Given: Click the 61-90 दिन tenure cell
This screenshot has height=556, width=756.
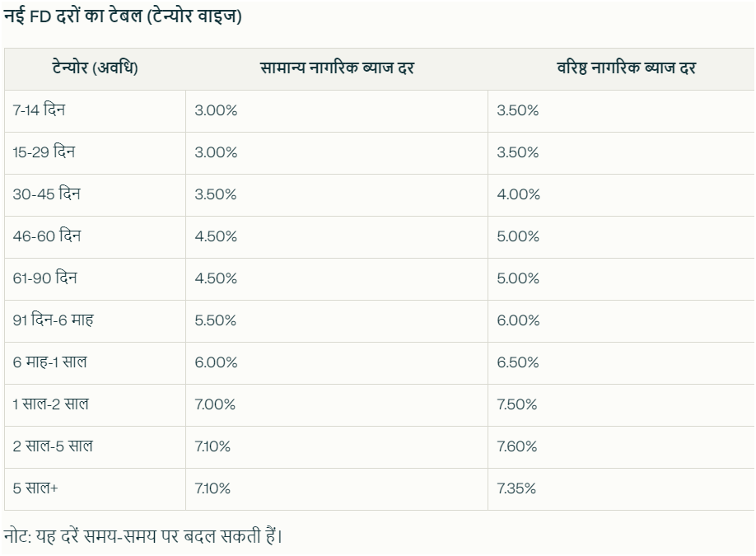Looking at the screenshot, I should 44,278.
